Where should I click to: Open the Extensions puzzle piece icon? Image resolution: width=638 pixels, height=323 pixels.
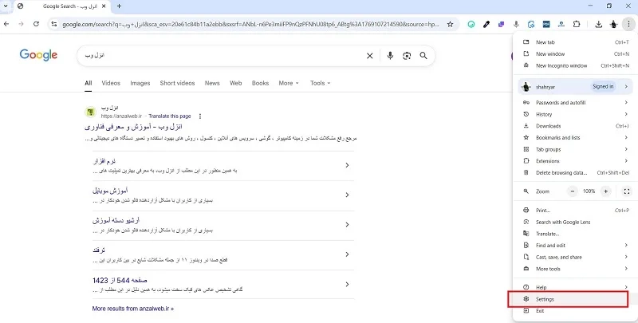point(577,25)
